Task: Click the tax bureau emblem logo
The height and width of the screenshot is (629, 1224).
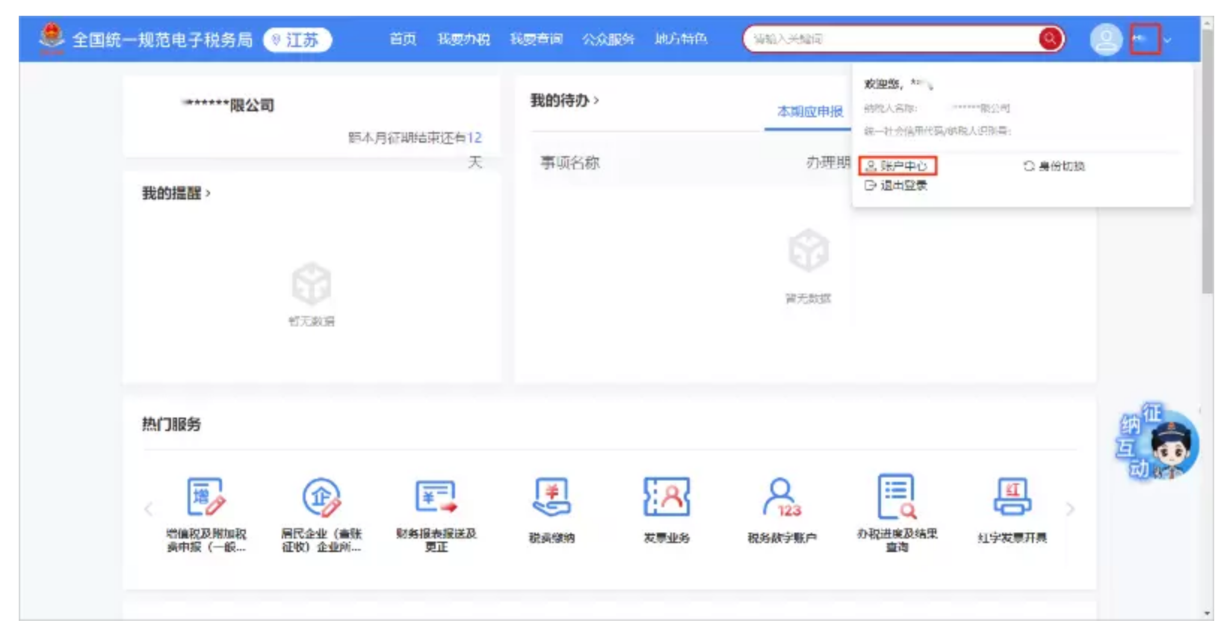Action: pyautogui.click(x=52, y=38)
